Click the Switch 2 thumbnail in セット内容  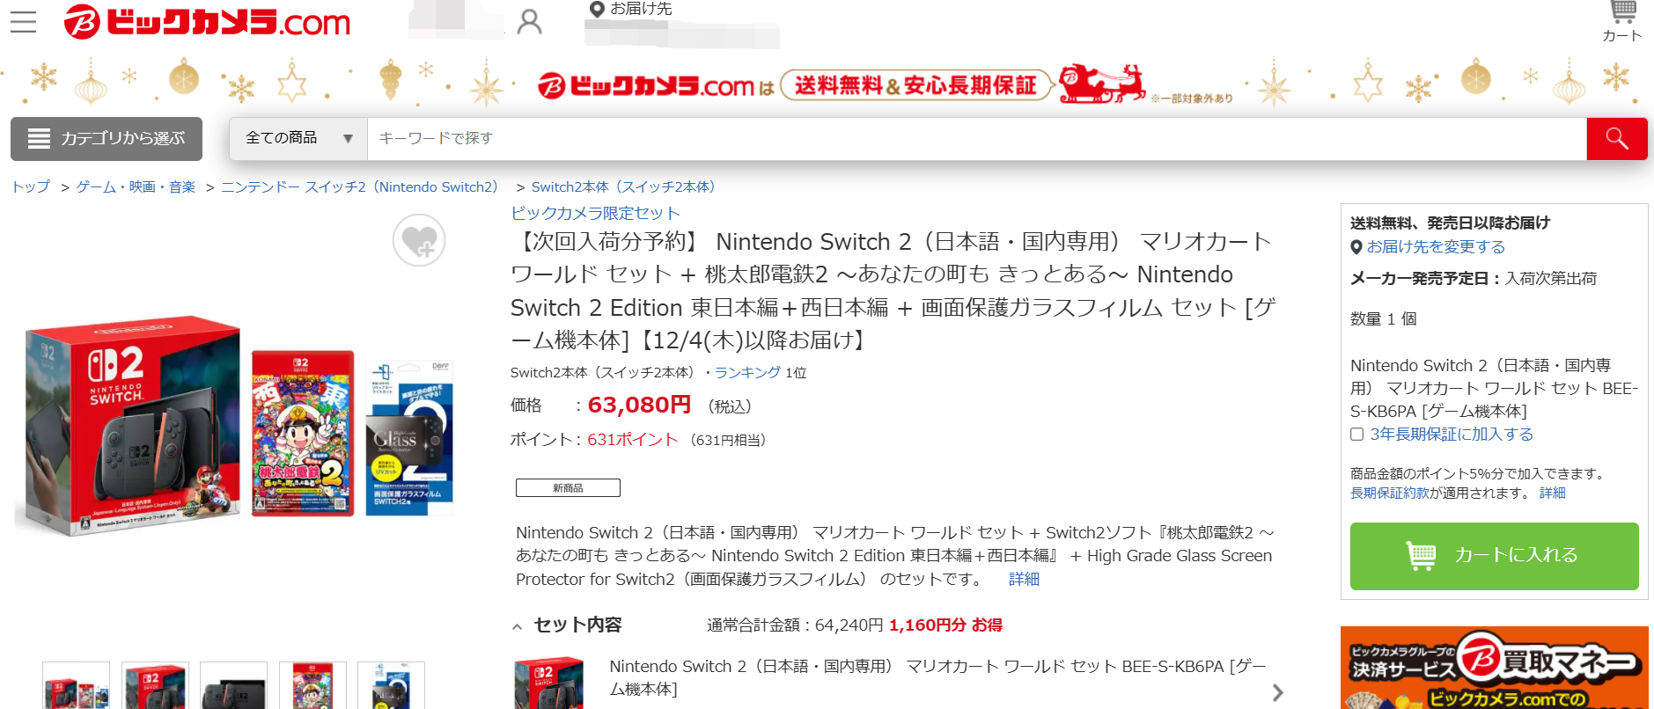(x=548, y=683)
